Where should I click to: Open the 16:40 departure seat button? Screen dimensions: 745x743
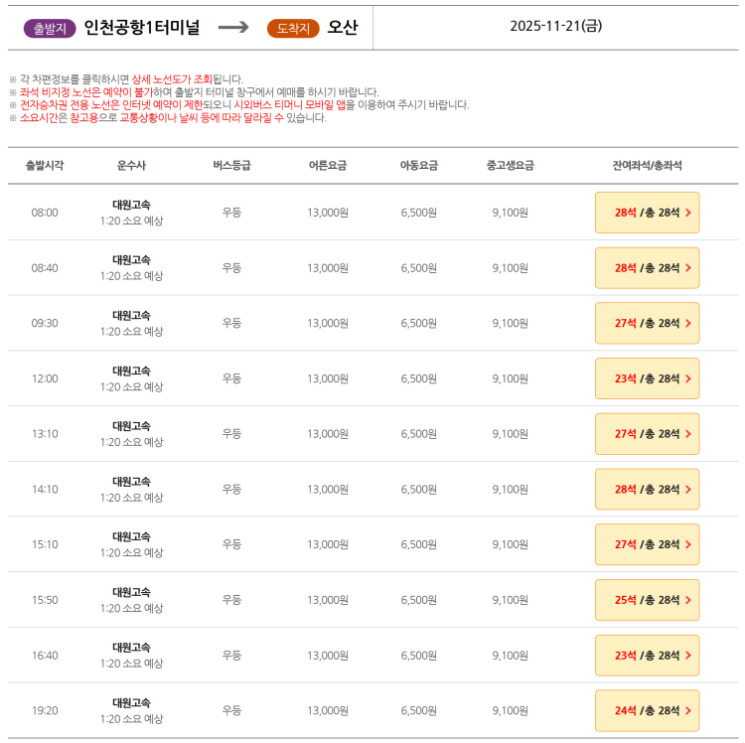coord(647,656)
